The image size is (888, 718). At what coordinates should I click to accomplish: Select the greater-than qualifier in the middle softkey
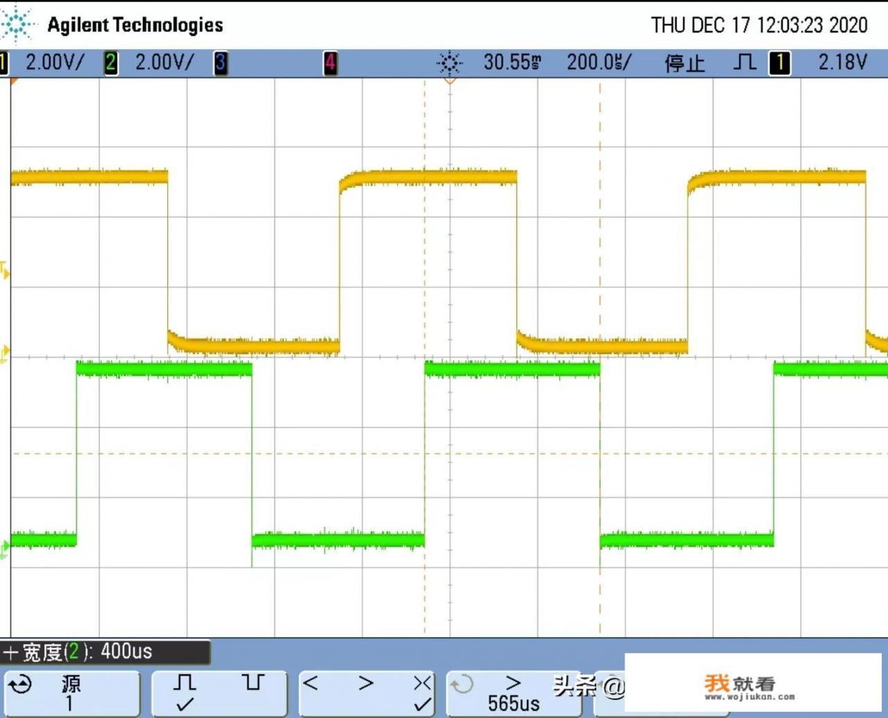click(x=366, y=683)
